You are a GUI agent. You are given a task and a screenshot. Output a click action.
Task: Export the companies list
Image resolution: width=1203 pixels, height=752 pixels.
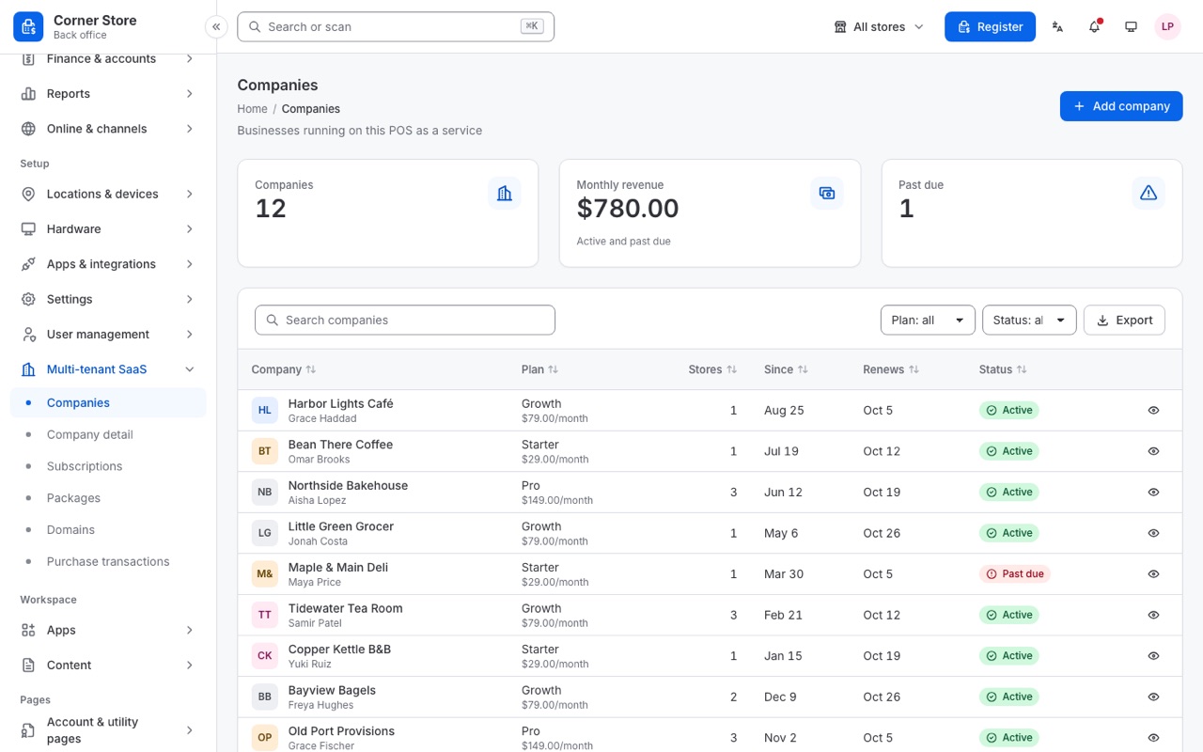tap(1124, 320)
